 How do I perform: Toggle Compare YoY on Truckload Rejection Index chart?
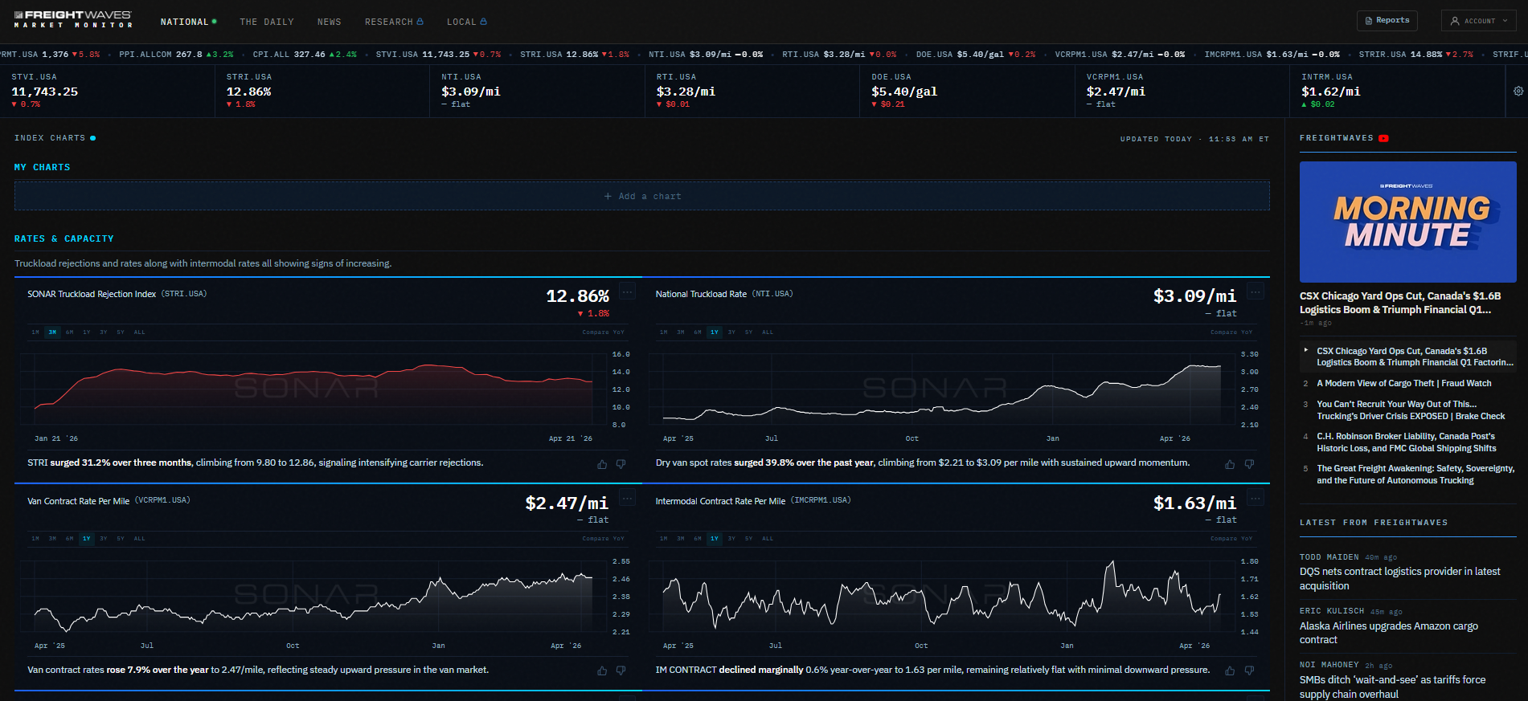click(x=603, y=332)
